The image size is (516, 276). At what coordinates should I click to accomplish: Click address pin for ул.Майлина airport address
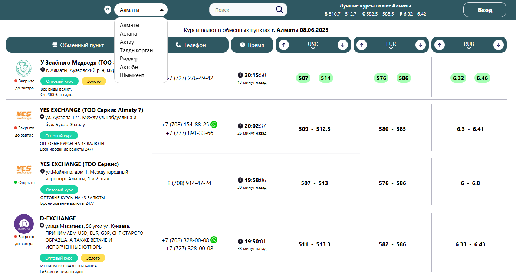pyautogui.click(x=42, y=171)
